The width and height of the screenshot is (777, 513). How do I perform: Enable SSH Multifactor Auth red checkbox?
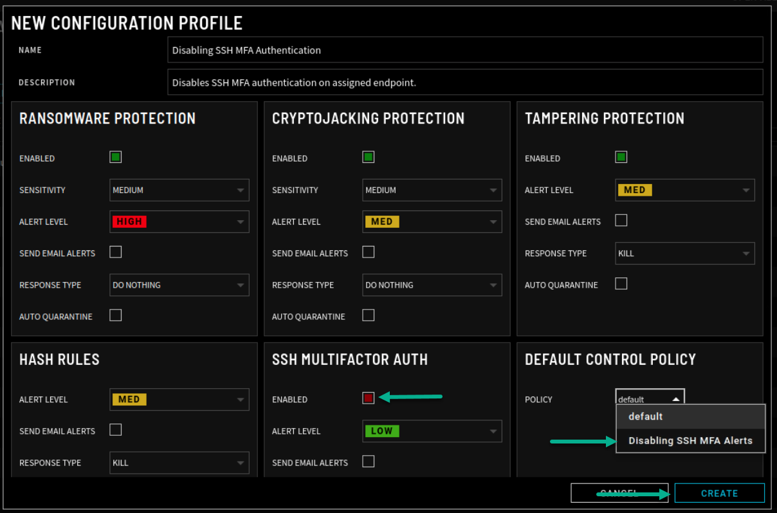pos(369,398)
